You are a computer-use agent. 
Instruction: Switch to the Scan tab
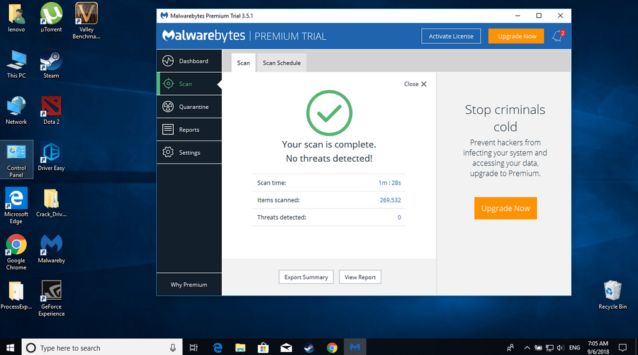[244, 63]
